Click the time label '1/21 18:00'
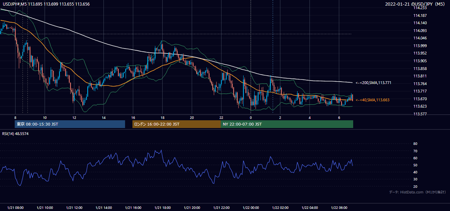Screen dimensions: 450x211 pos(162,208)
